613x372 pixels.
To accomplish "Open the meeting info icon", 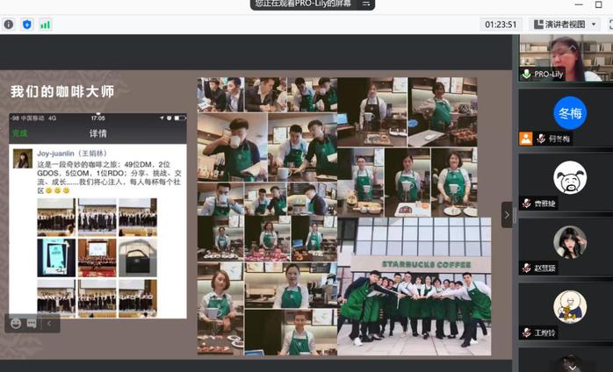I will 9,25.
